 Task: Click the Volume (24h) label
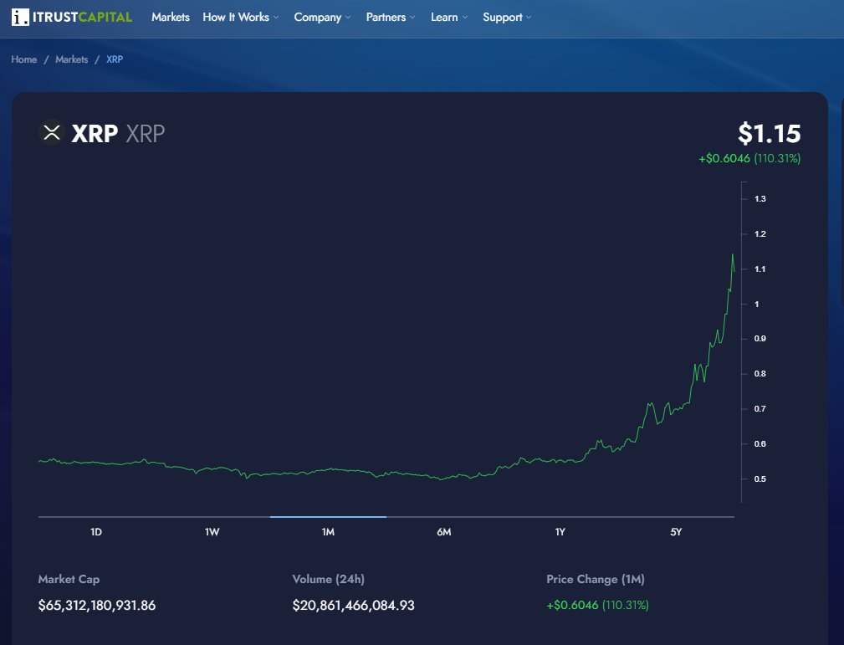click(329, 579)
